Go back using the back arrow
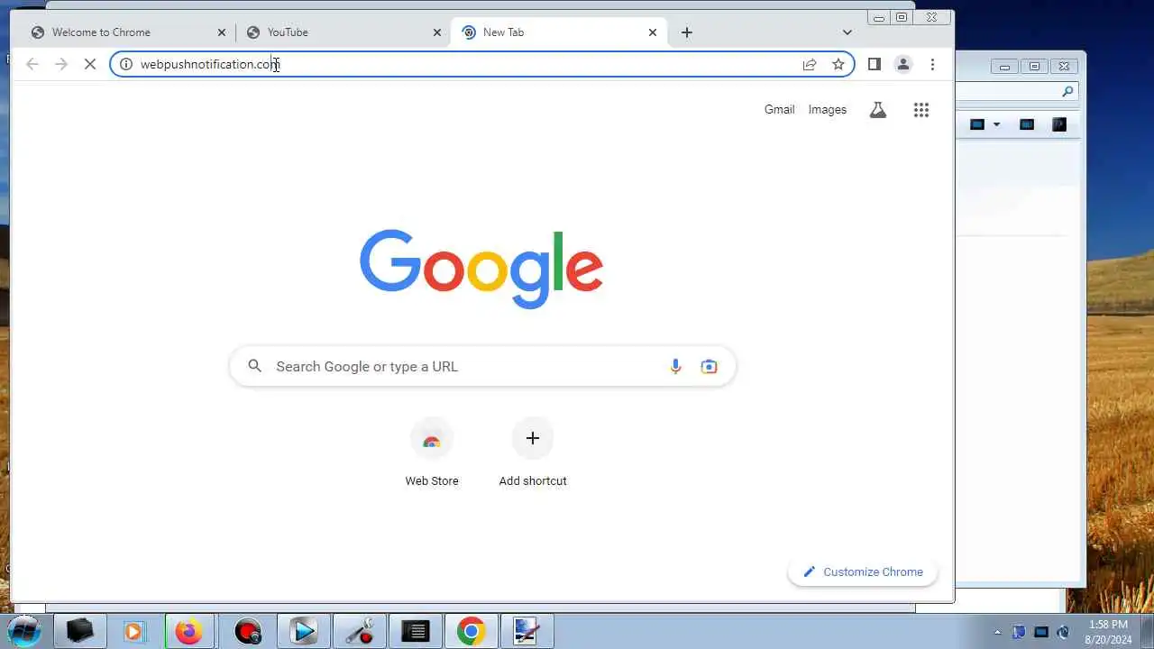The image size is (1154, 649). (32, 64)
